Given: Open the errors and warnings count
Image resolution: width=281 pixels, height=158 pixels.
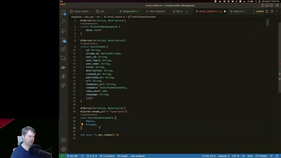Looking at the screenshot, I should (x=92, y=156).
